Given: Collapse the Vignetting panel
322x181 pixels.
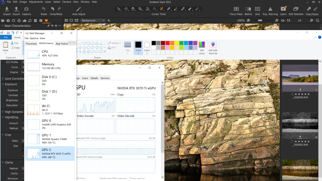Looking at the screenshot, I should (x=3, y=117).
